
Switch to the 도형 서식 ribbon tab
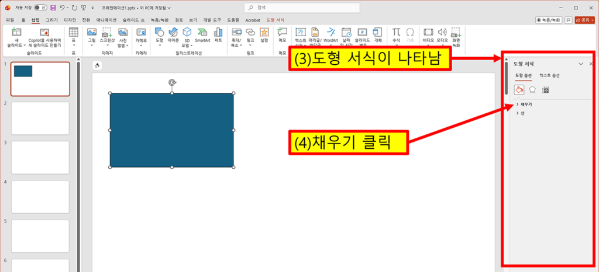[x=276, y=20]
